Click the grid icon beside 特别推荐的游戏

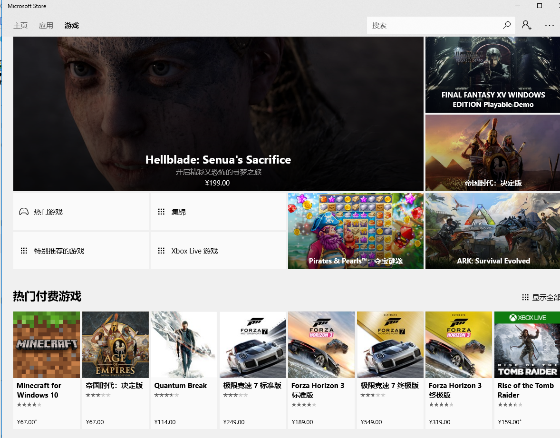pyautogui.click(x=24, y=251)
